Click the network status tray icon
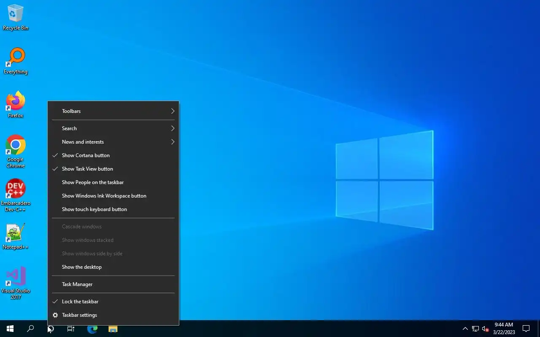540x337 pixels. 475,329
